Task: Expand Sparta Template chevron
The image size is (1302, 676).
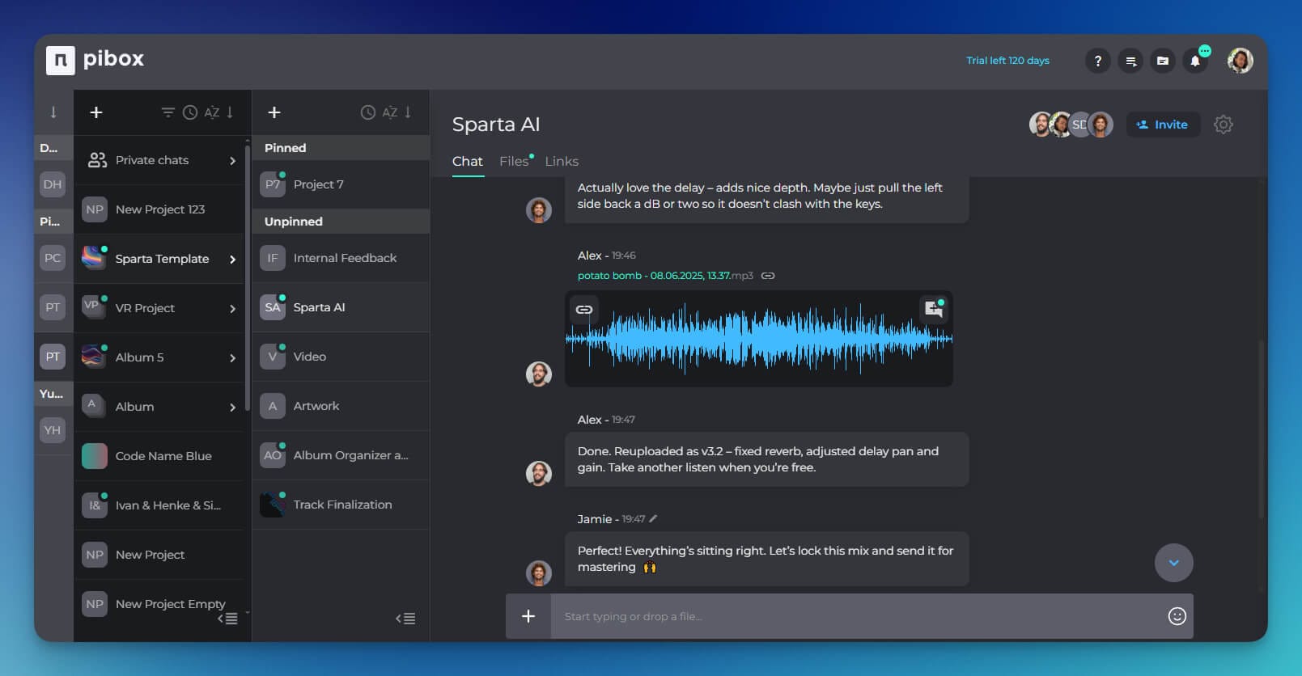Action: (x=232, y=260)
